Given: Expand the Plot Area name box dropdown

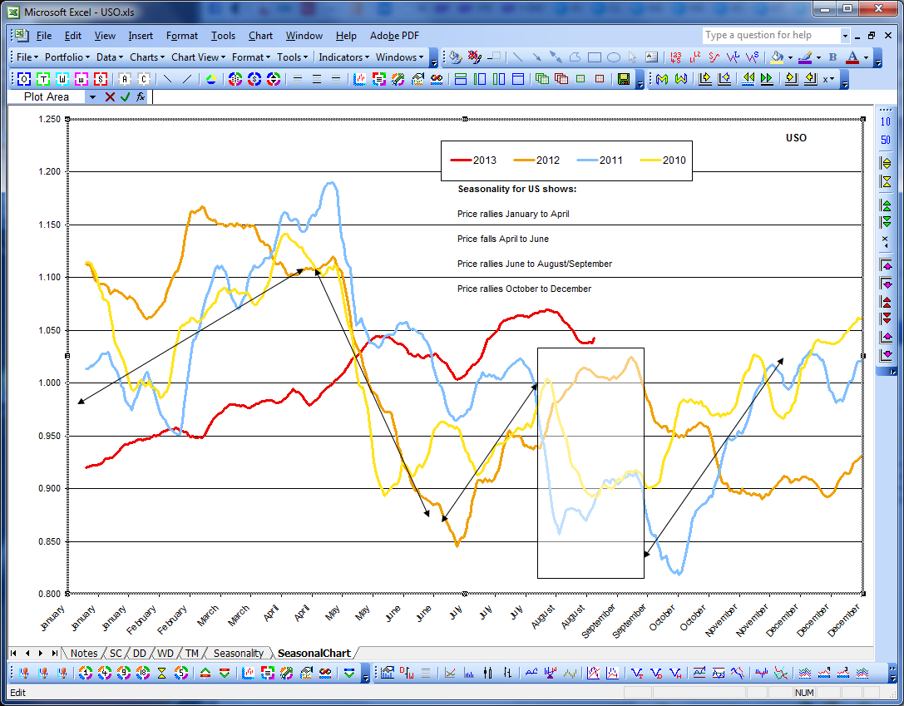Looking at the screenshot, I should 92,96.
